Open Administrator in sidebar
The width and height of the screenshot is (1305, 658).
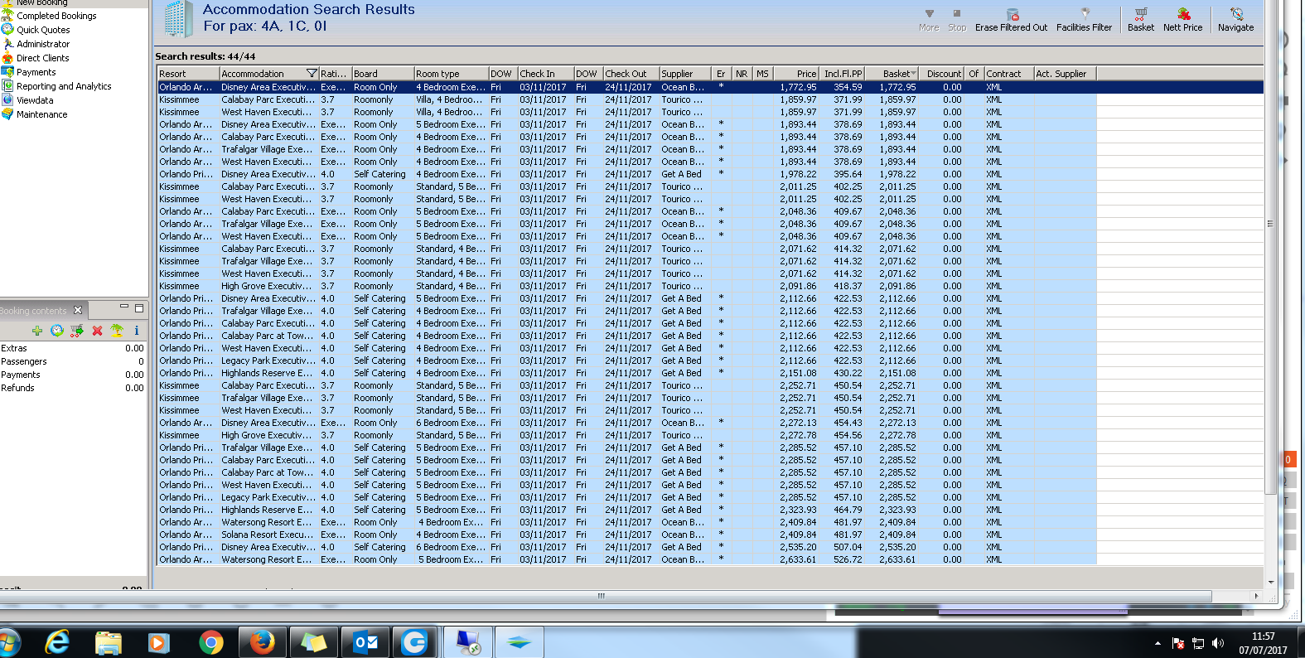43,44
